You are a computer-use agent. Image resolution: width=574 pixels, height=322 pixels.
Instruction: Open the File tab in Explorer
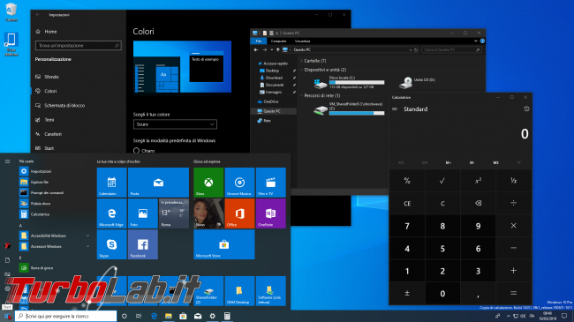(x=259, y=41)
